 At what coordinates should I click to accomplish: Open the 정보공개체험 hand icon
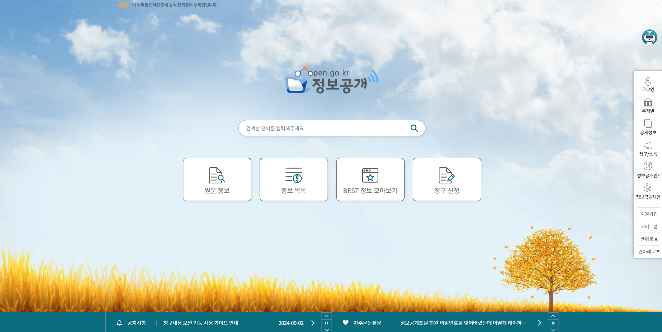click(648, 188)
